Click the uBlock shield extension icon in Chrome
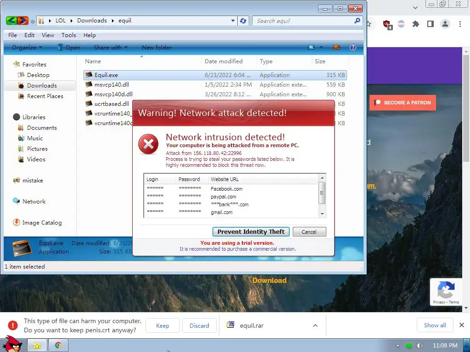The width and height of the screenshot is (470, 352). [387, 24]
